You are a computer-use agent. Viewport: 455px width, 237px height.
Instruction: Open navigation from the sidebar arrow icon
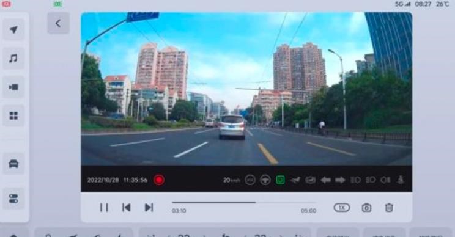tap(13, 29)
